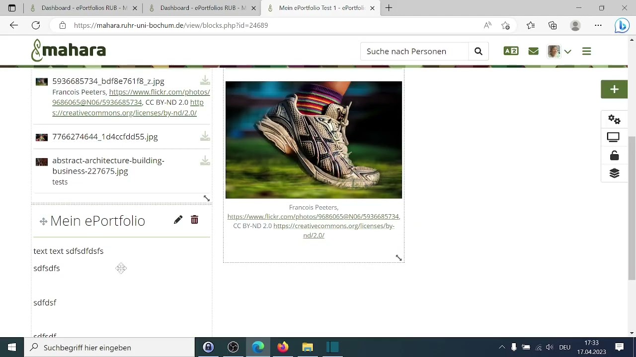Click thumbnail of 5936685734 file
Image resolution: width=636 pixels, height=357 pixels.
pos(42,82)
